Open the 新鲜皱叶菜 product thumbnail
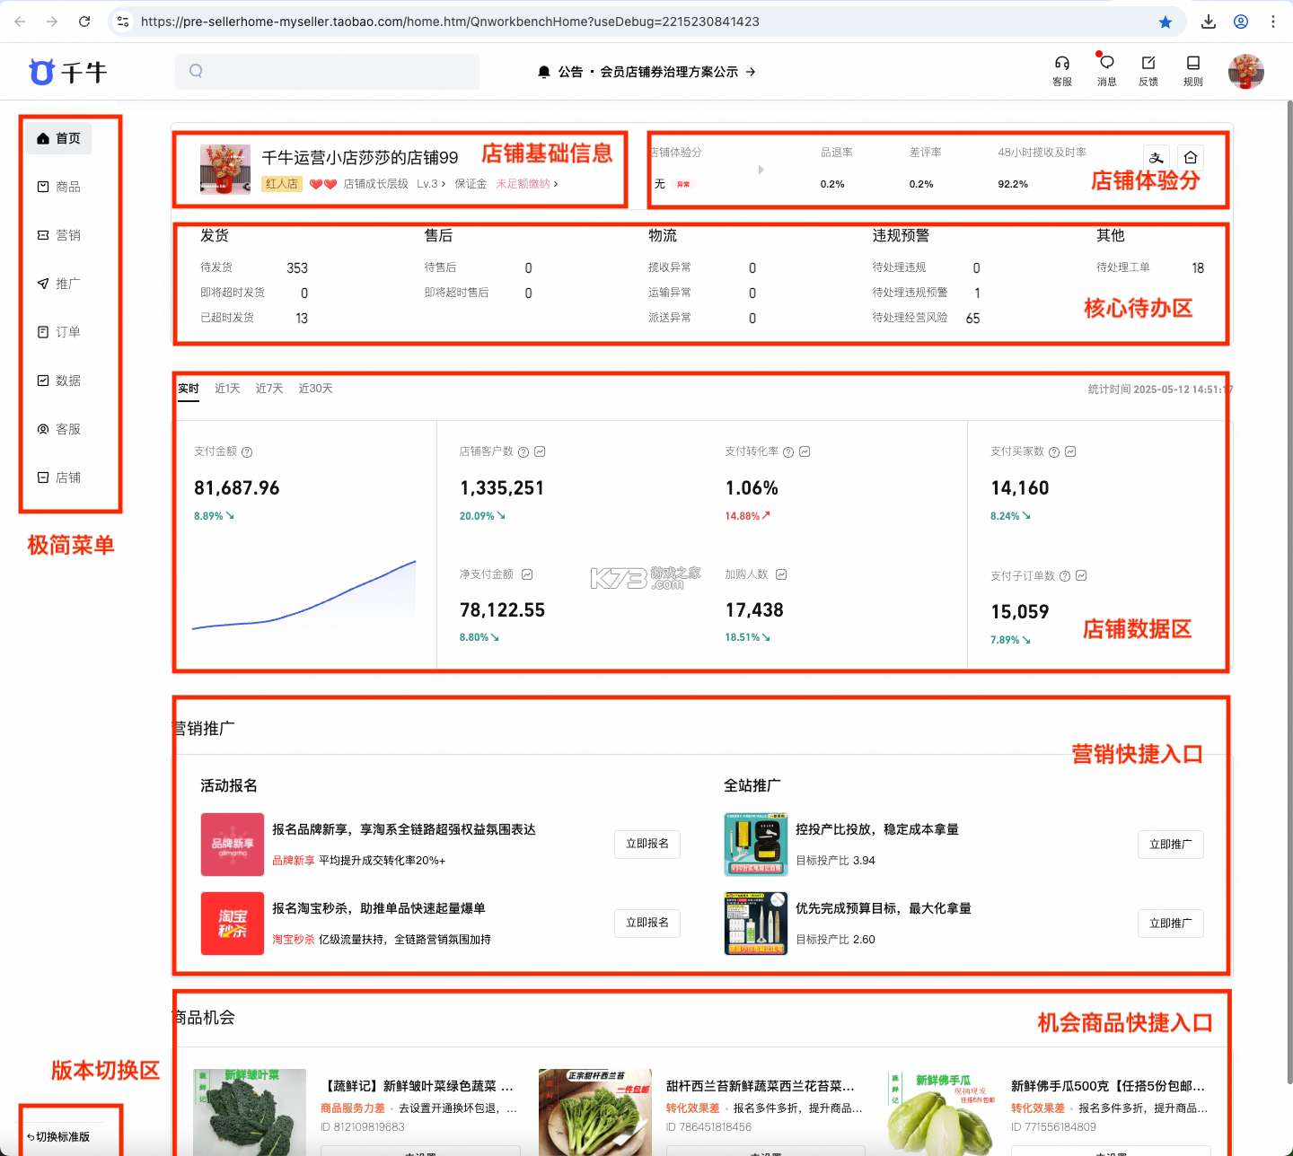Screen dimensions: 1293x1156 coord(251,1111)
